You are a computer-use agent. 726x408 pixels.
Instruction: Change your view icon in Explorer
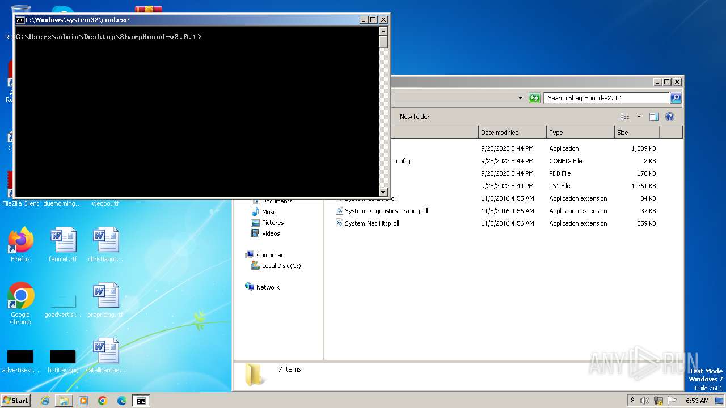625,117
